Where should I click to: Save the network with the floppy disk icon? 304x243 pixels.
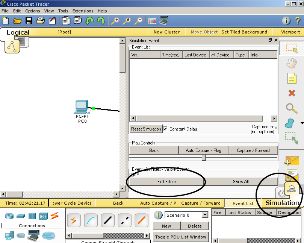(29, 21)
